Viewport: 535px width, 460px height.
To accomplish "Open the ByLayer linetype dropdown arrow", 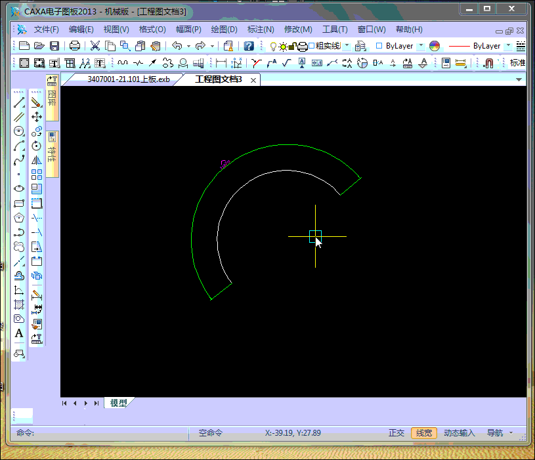I will [x=508, y=45].
